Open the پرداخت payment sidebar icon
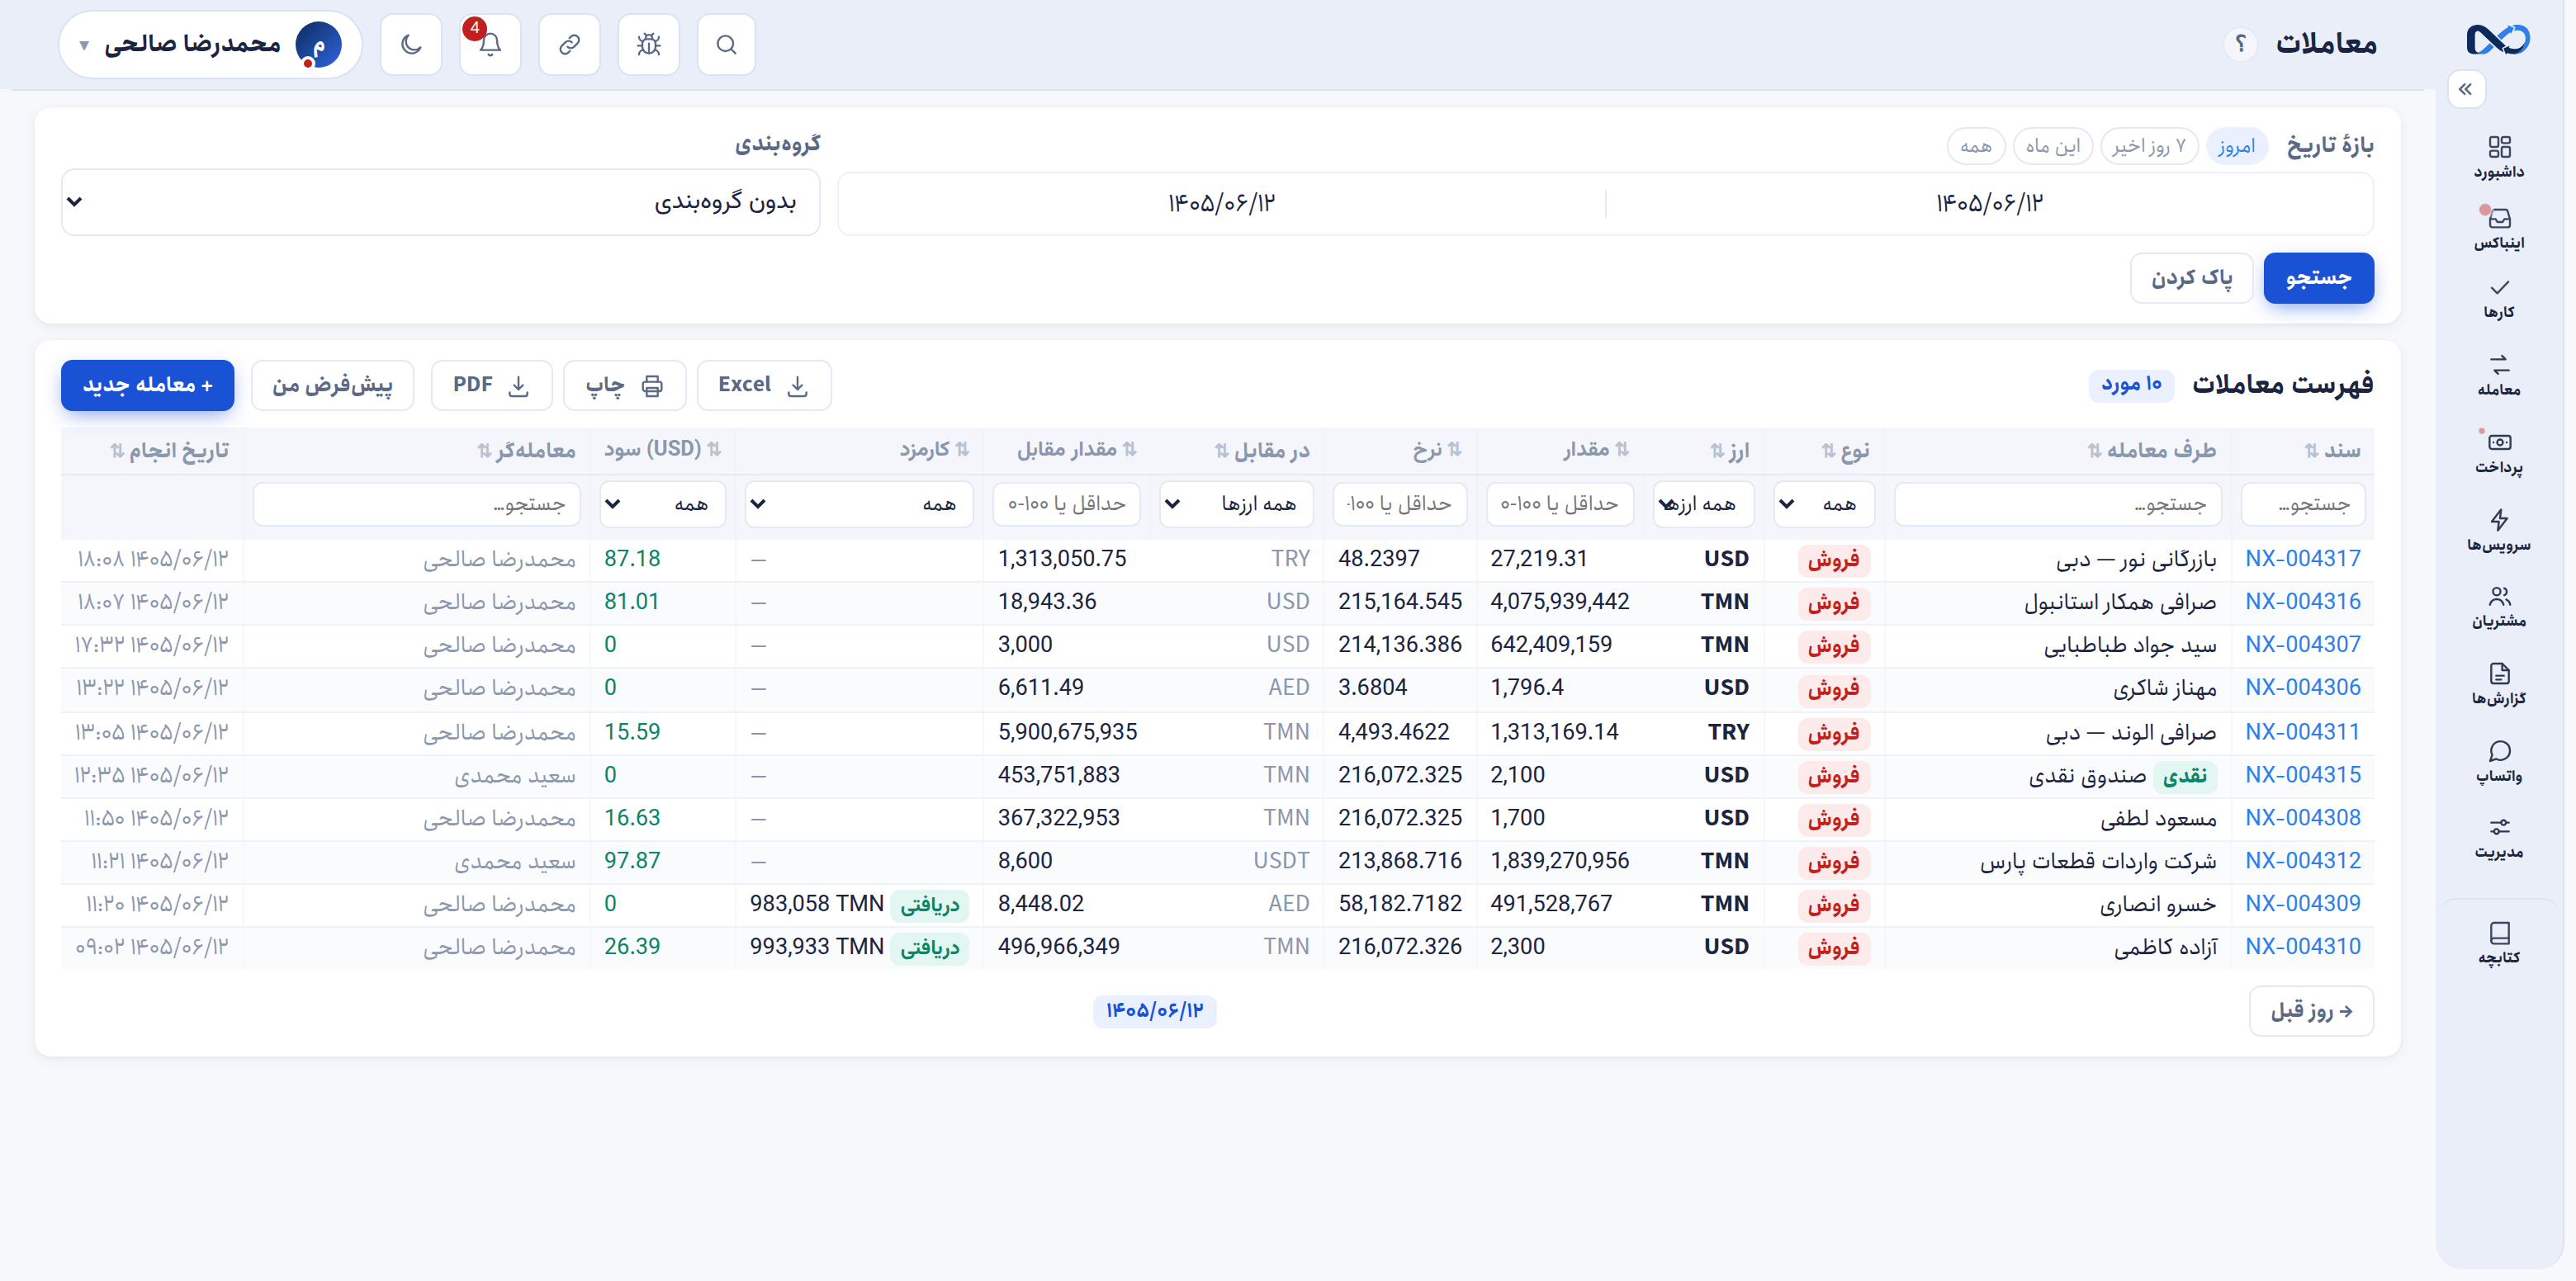The image size is (2576, 1281). click(2498, 452)
